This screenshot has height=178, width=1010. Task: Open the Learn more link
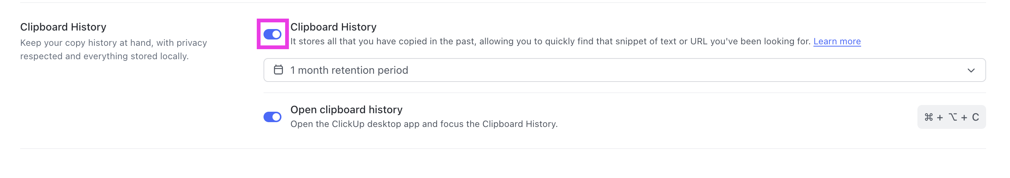(837, 41)
